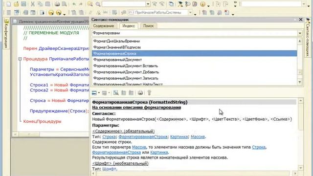Click the Back navigation icon in Syntax helper
This screenshot has width=313, height=176.
click(x=94, y=93)
